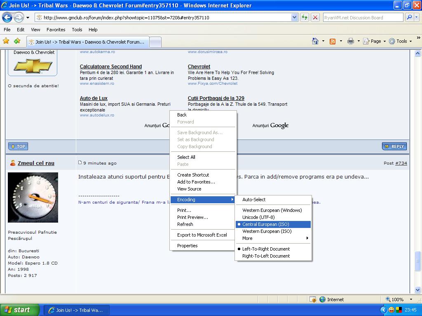422x316 pixels.
Task: Open the Favorites menu in menu bar
Action: coord(56,30)
